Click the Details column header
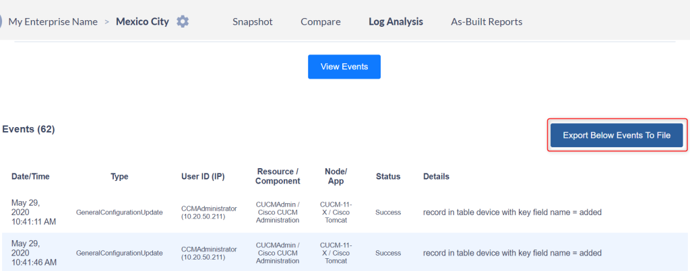 click(x=436, y=177)
